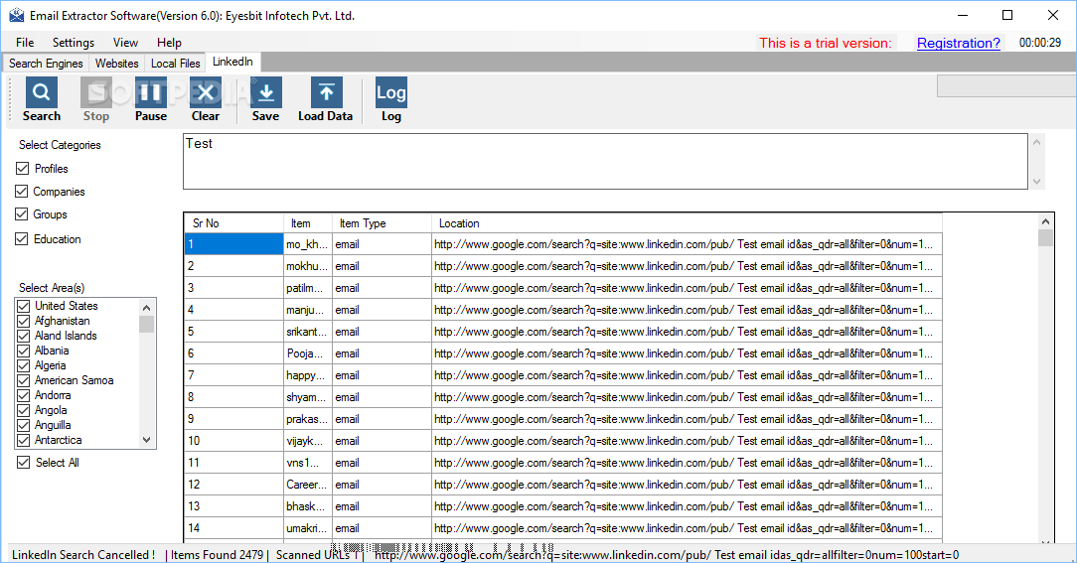Select row 1 Sr No cell
Viewport: 1077px width, 563px height.
pyautogui.click(x=233, y=244)
